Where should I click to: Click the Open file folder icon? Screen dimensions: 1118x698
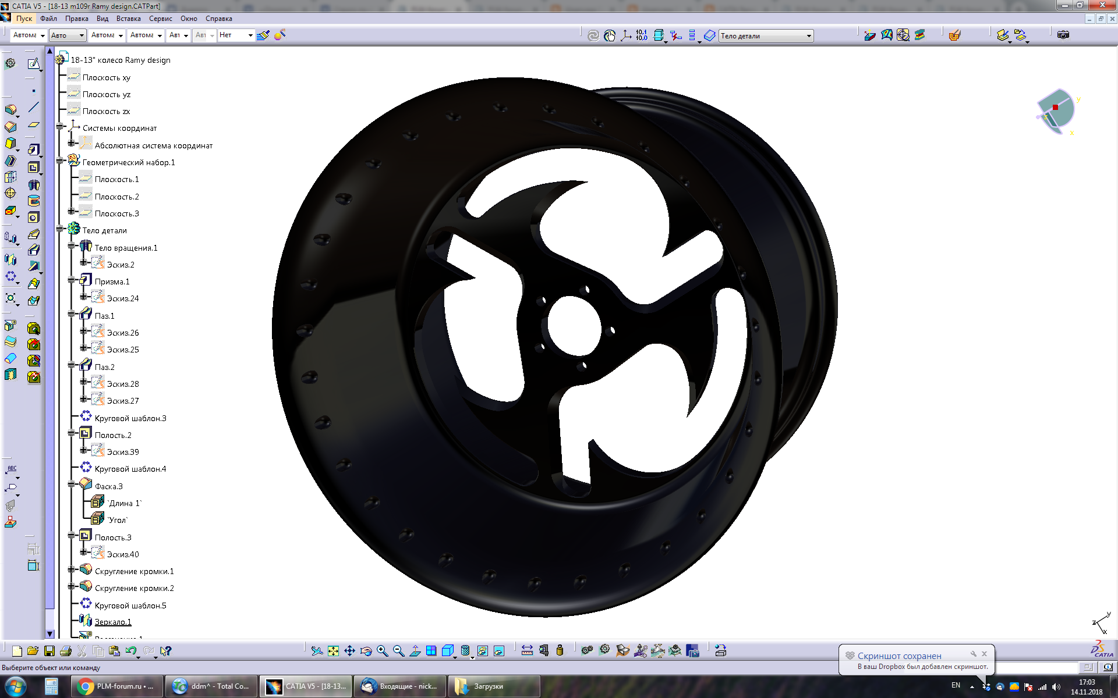(x=33, y=651)
